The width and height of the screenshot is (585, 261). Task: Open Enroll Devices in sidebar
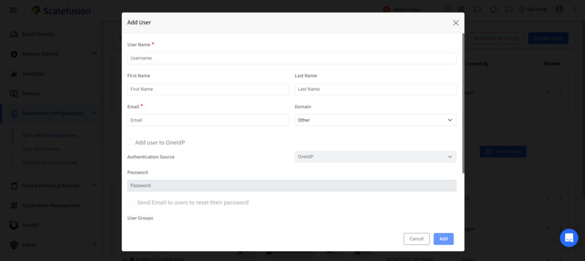pyautogui.click(x=38, y=34)
